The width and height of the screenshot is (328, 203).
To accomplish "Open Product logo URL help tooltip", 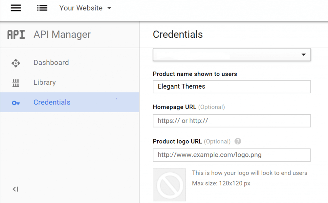I will (x=238, y=141).
